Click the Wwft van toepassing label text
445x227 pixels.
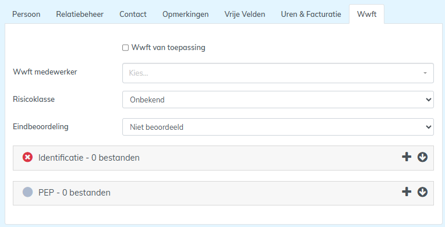pos(168,47)
